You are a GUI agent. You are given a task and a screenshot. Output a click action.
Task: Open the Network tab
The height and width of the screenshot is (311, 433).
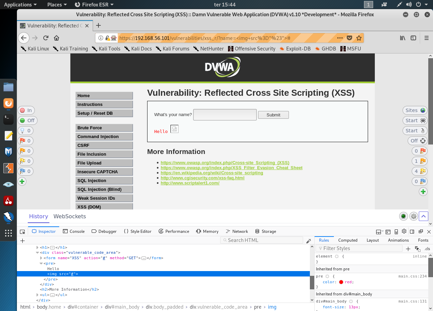point(237,231)
